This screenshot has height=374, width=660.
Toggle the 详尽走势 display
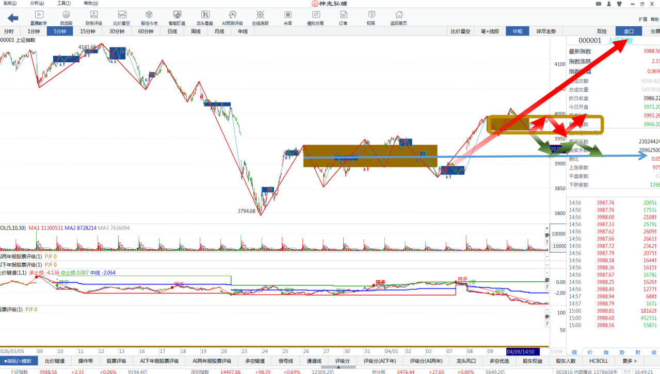click(546, 31)
